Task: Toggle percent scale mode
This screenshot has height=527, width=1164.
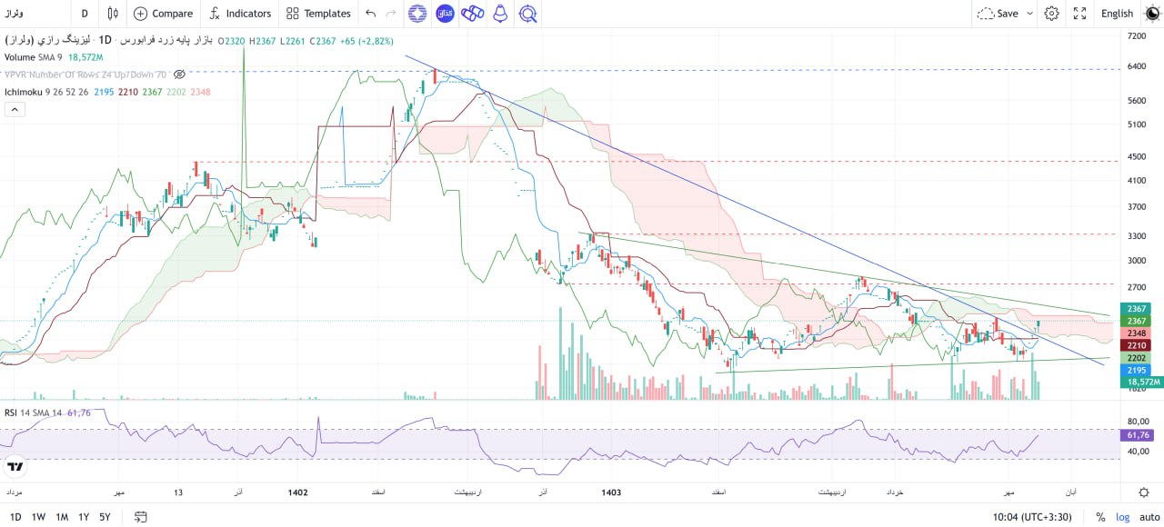Action: tap(1100, 517)
